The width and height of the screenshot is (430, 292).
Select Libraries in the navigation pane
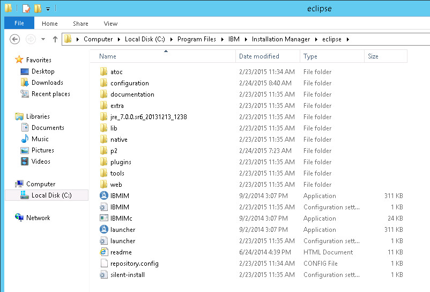click(38, 116)
